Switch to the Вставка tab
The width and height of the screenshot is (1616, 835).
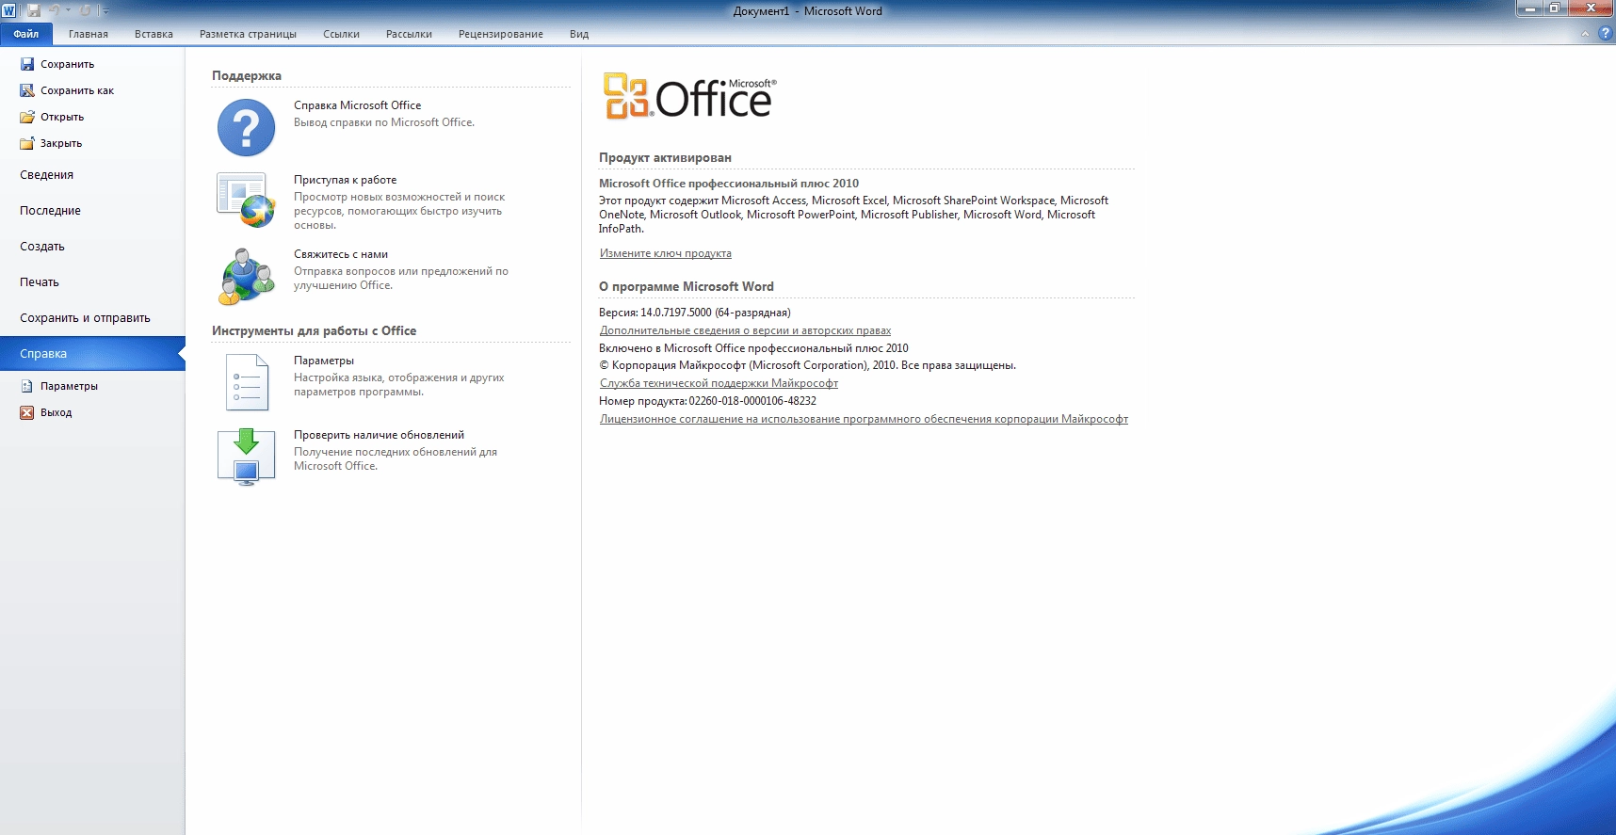154,34
